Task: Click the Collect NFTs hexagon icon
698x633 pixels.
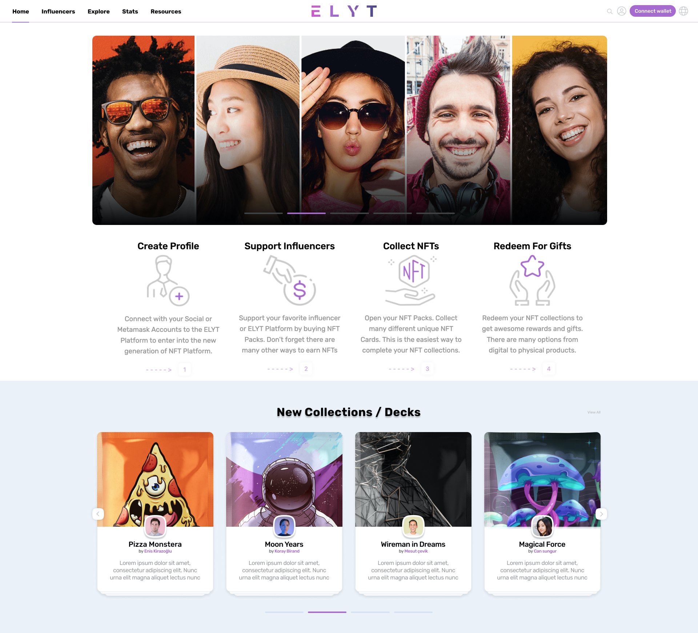Action: pyautogui.click(x=411, y=280)
